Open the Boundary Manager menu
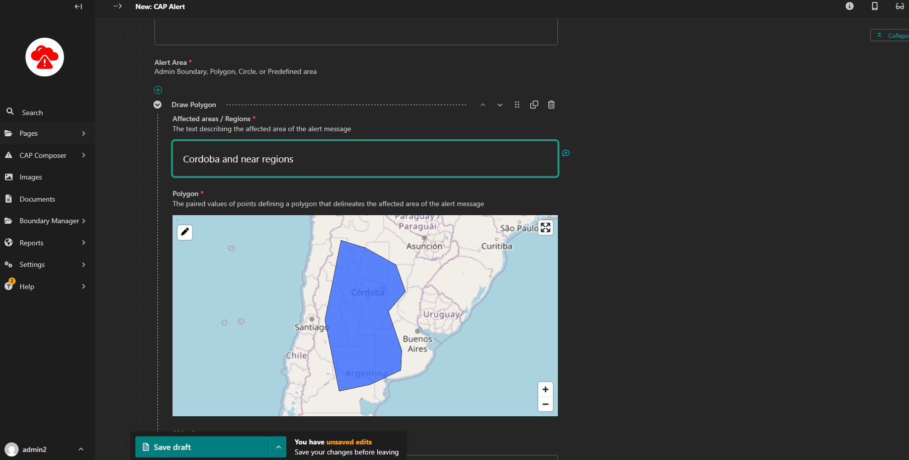Image resolution: width=909 pixels, height=460 pixels. [47, 221]
